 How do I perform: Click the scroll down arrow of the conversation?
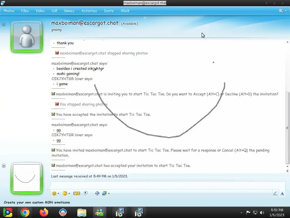pos(287,166)
